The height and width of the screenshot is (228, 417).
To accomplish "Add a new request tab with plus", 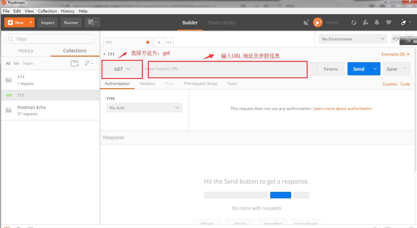I will point(159,42).
